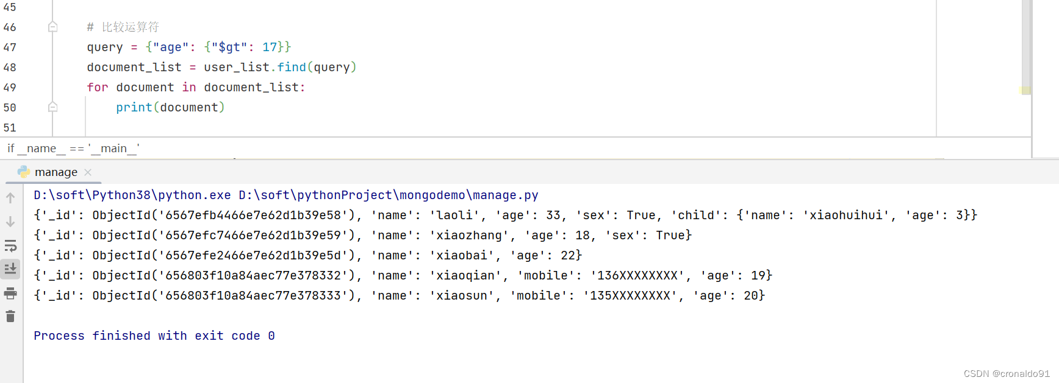Close the manage run tab

[88, 172]
